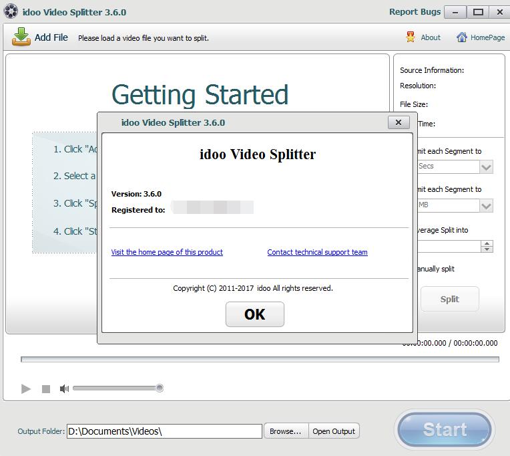Screen dimensions: 510x456
Task: Expand the Secs segment dropdown
Action: 486,166
